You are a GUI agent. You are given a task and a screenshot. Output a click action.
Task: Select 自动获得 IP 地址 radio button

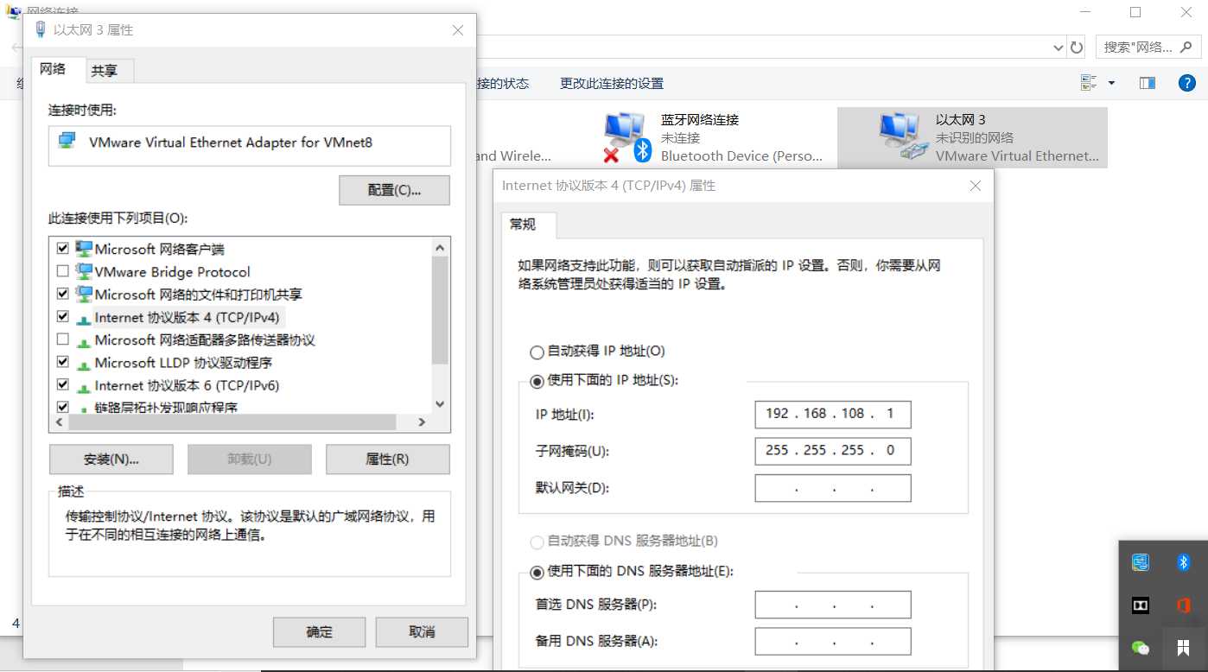point(537,352)
